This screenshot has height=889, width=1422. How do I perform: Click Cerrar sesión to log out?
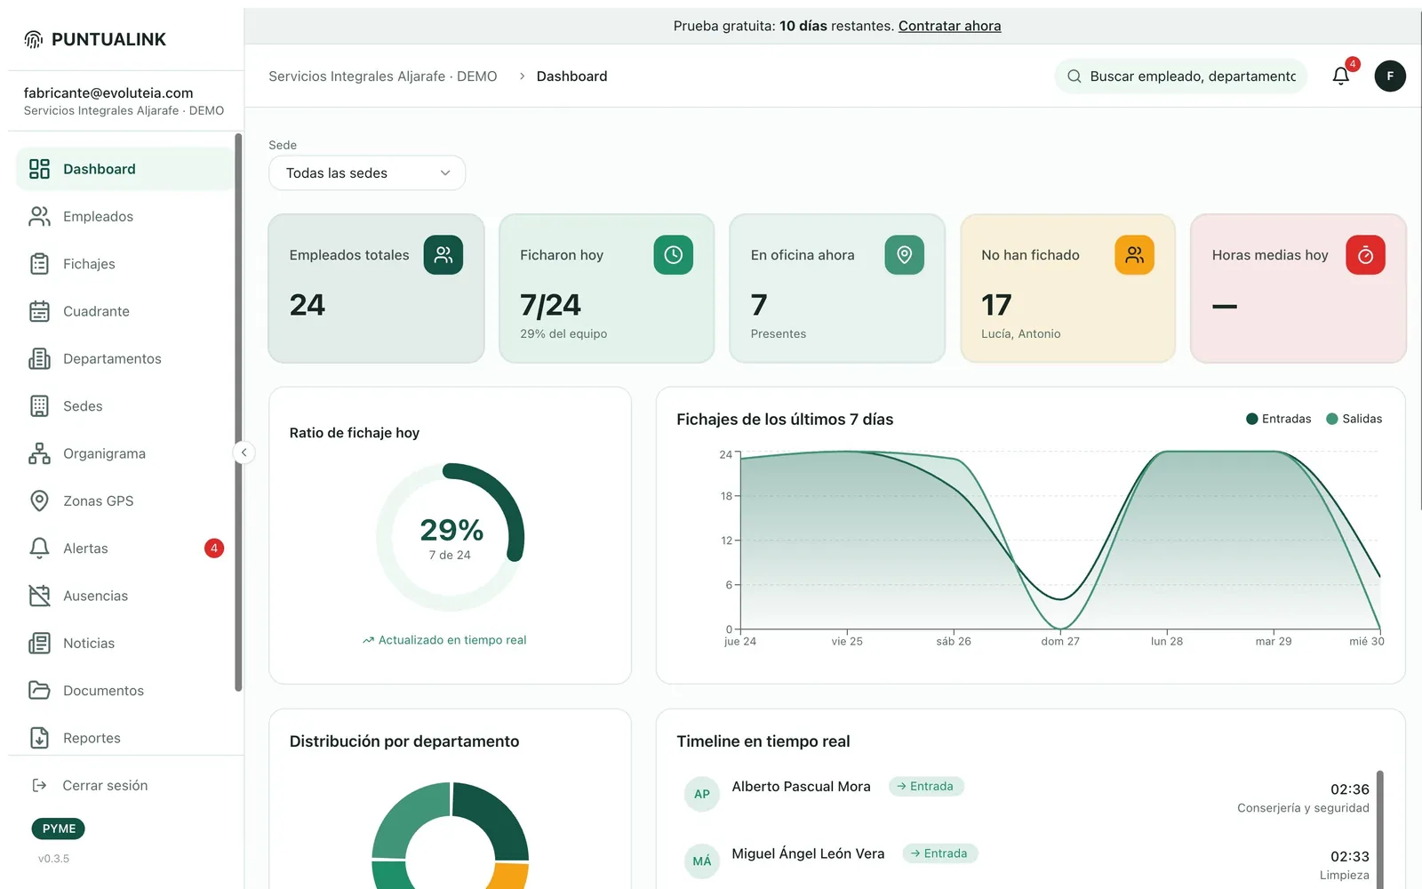point(90,785)
